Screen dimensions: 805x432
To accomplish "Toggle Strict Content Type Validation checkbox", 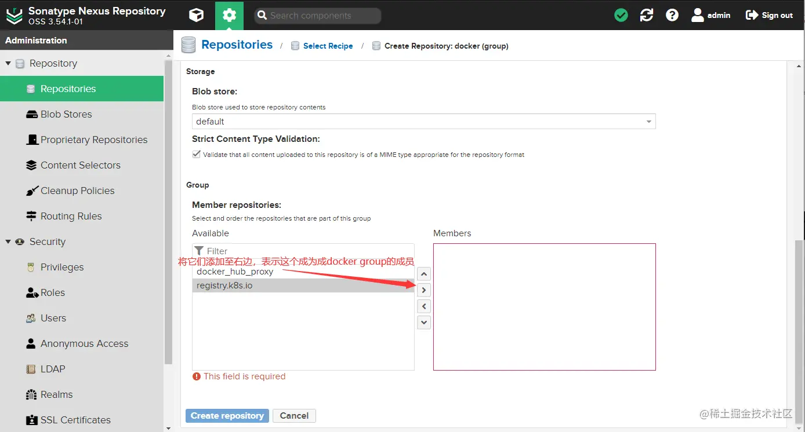I will tap(196, 155).
